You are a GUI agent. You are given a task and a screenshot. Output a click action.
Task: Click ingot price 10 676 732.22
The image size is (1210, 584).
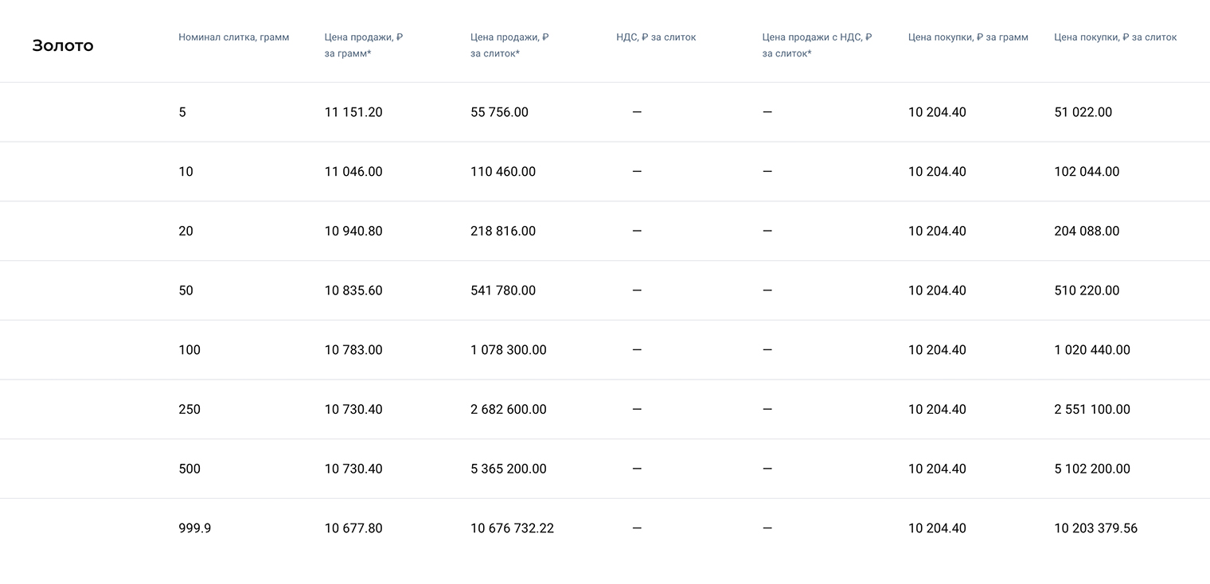pos(512,528)
